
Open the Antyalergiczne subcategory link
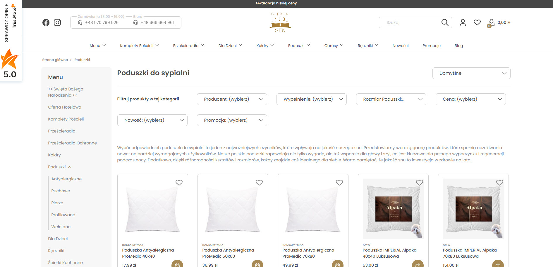tap(66, 179)
